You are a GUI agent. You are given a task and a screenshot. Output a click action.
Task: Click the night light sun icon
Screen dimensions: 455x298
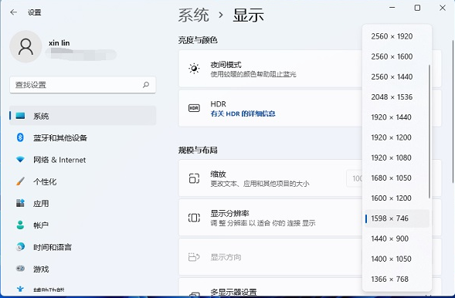click(x=194, y=69)
